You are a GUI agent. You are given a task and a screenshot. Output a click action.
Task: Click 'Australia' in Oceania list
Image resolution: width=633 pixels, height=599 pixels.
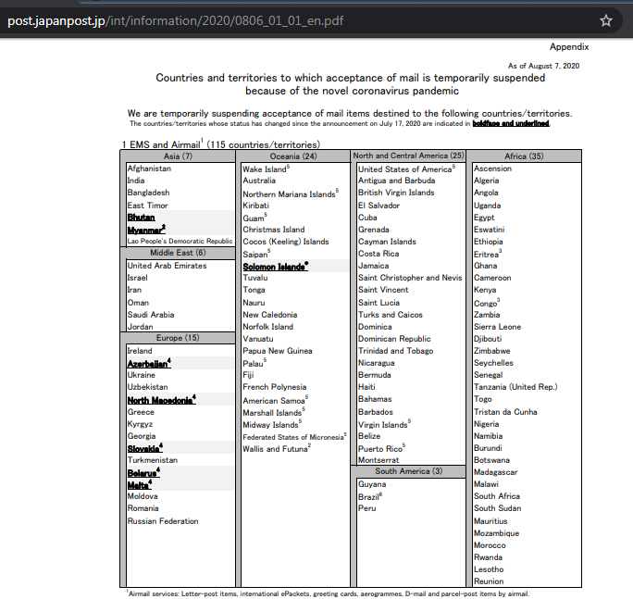(x=259, y=181)
